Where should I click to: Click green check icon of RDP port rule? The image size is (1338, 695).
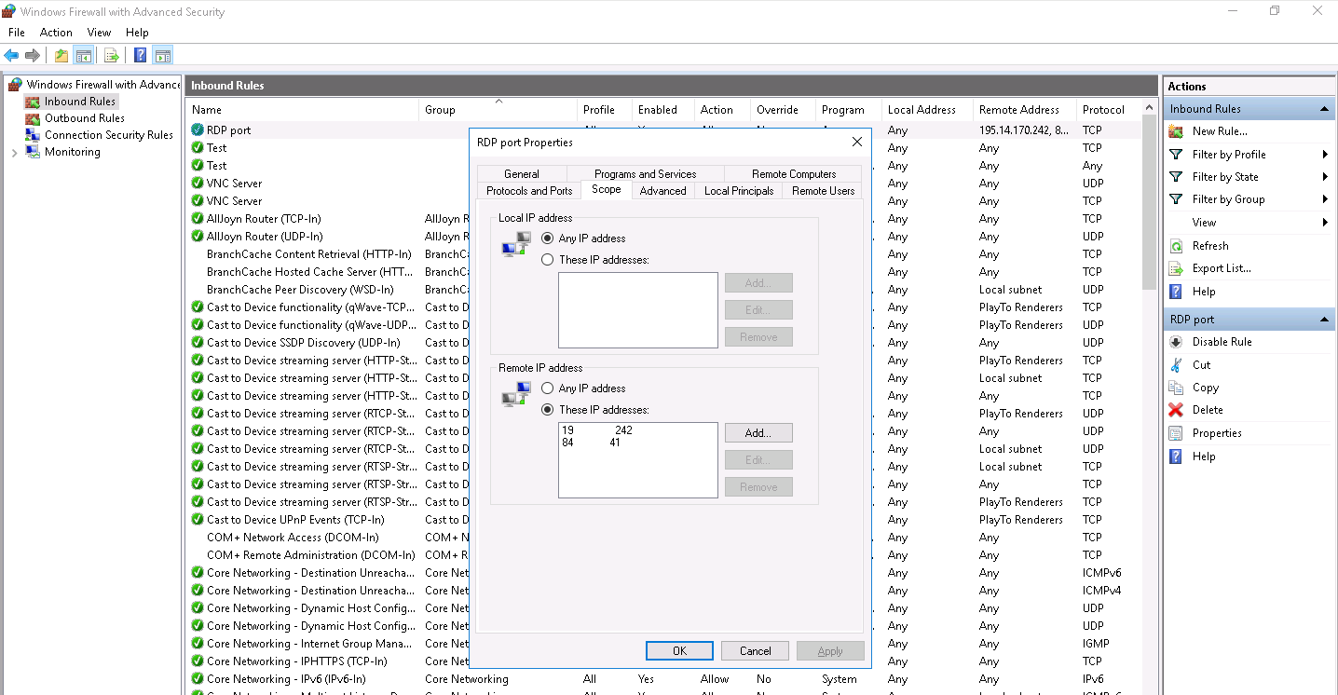pos(198,130)
